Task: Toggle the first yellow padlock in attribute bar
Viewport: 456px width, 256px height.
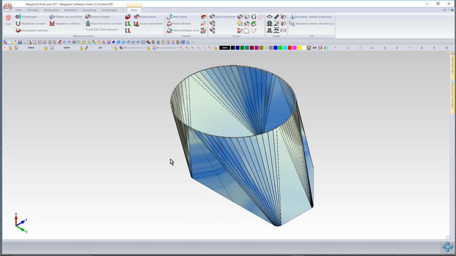Action: pos(10,48)
